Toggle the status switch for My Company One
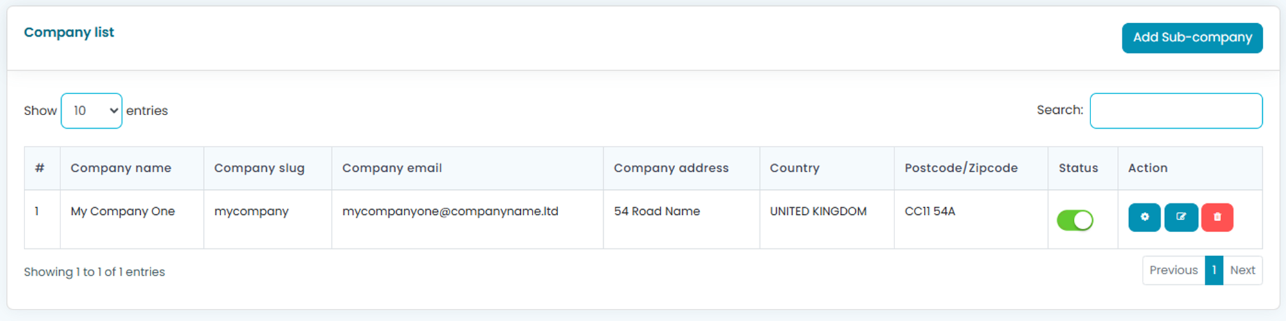 [1075, 221]
